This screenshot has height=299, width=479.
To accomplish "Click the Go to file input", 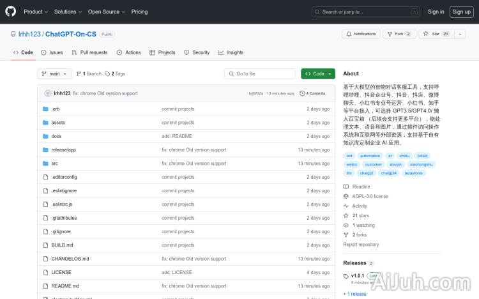I will coord(261,73).
